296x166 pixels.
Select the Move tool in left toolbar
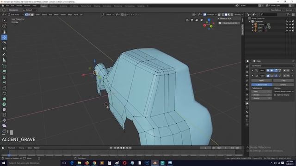(4, 37)
